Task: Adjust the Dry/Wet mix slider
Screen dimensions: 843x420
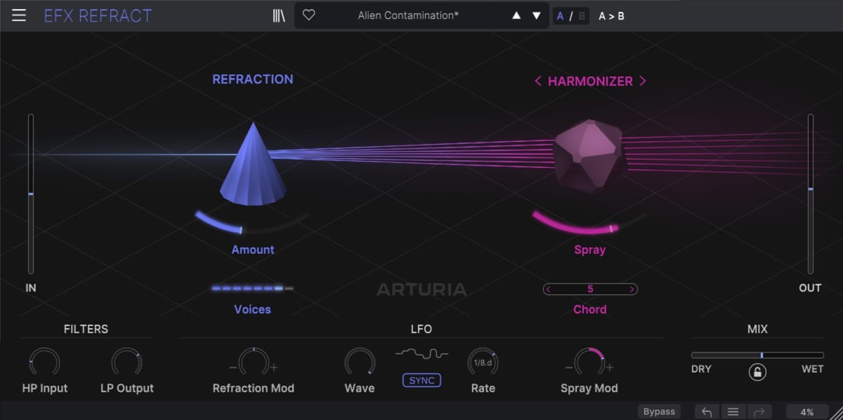Action: [x=757, y=355]
